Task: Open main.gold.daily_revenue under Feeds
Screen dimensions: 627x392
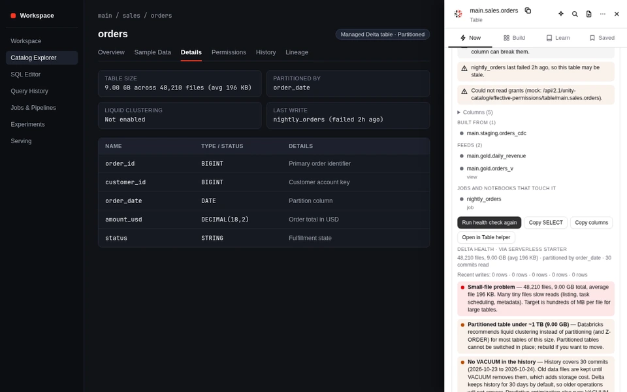Action: click(496, 156)
